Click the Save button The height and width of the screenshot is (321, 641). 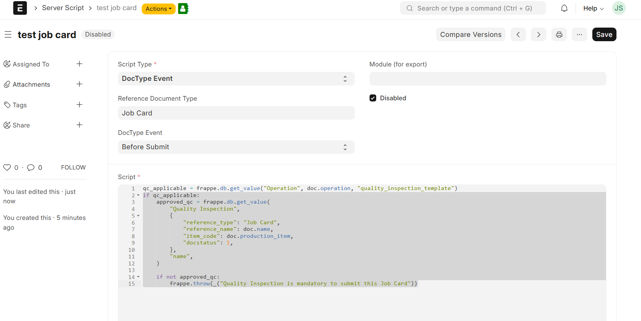click(604, 35)
